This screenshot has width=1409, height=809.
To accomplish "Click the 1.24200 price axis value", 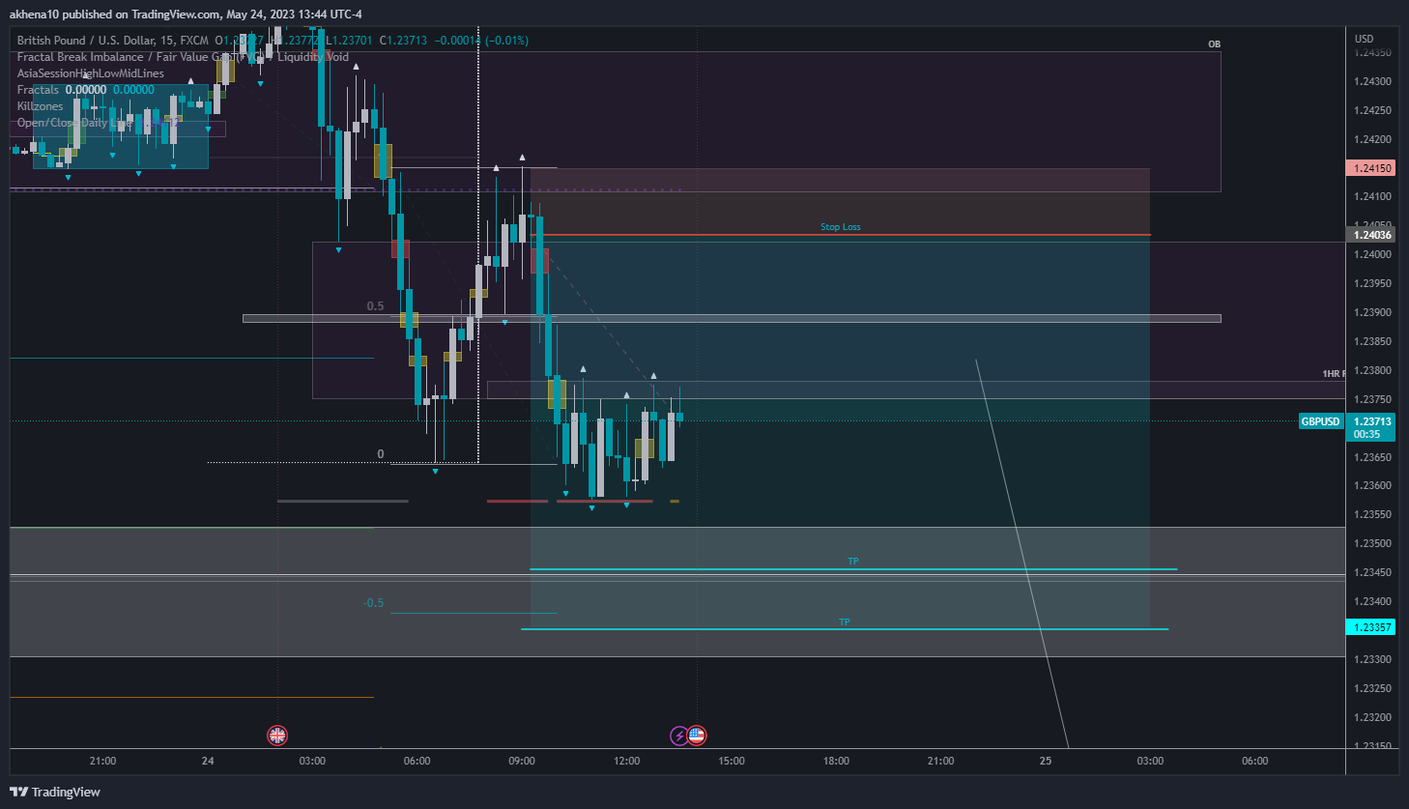I will tap(1372, 139).
